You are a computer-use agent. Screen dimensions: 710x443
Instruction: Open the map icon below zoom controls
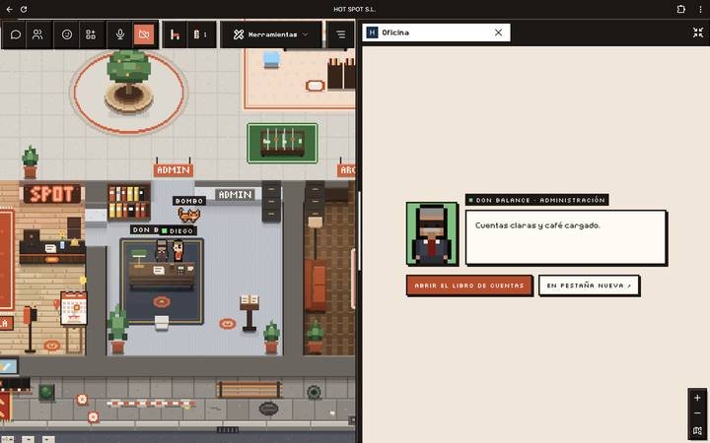[697, 431]
